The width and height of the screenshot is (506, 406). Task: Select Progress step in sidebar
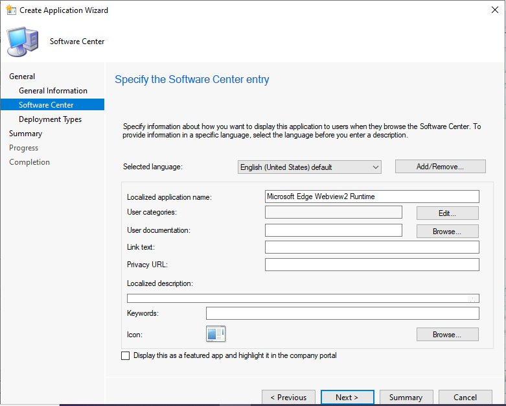(x=23, y=148)
